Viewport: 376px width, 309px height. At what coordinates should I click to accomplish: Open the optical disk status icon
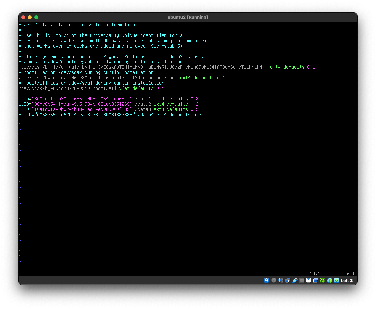click(x=274, y=280)
